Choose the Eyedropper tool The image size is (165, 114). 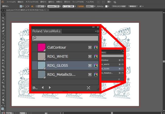coord(3,80)
